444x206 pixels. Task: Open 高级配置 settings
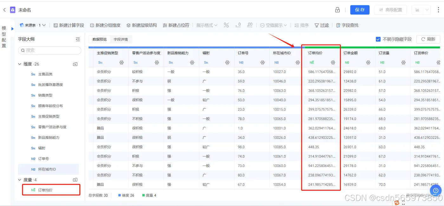point(390,10)
